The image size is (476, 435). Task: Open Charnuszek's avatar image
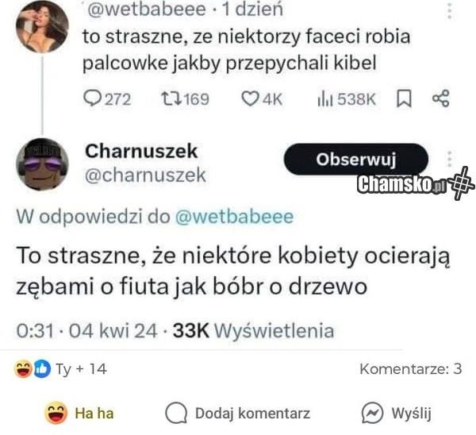tap(42, 164)
